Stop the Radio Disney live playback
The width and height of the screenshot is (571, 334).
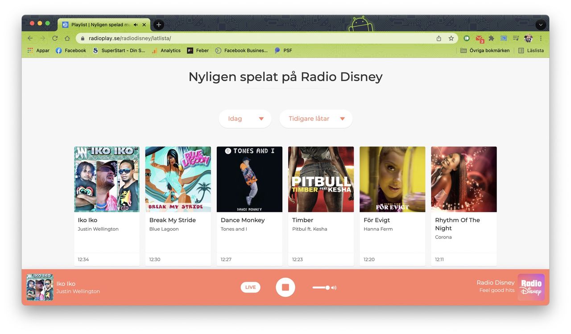tap(285, 287)
